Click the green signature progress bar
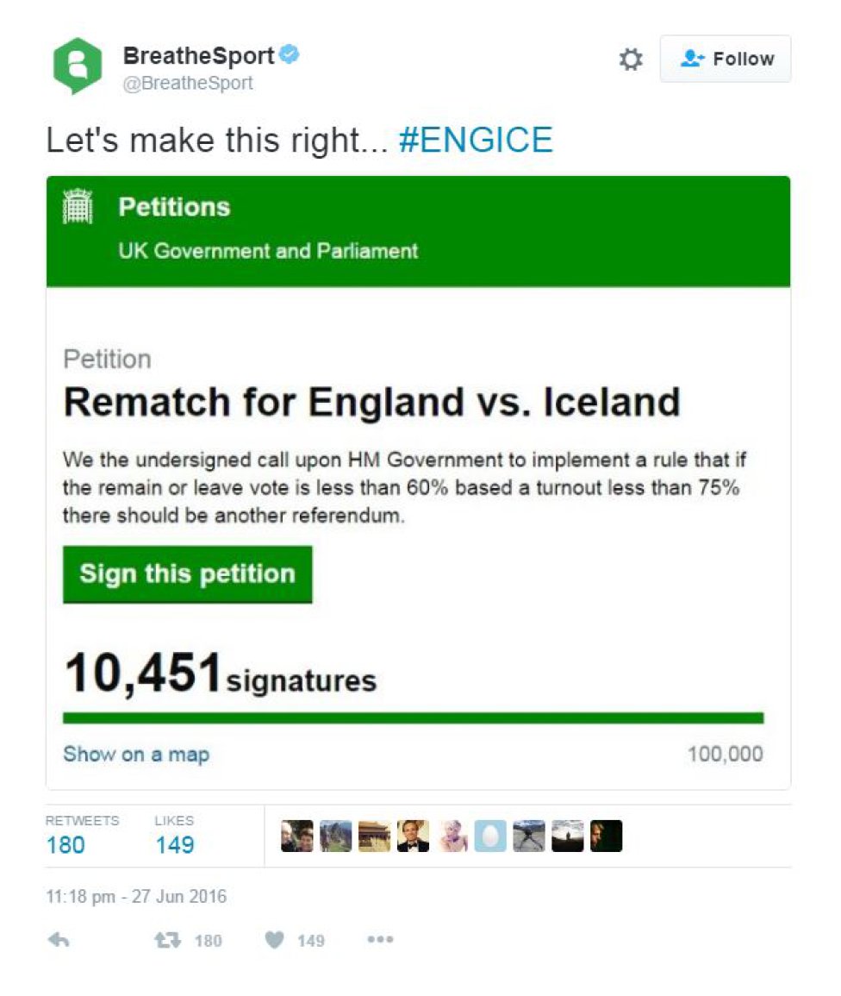841x996 pixels. point(414,718)
